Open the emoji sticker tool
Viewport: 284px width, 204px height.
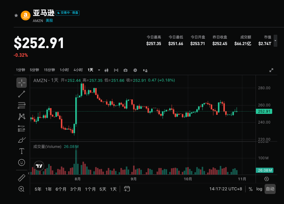(21, 162)
